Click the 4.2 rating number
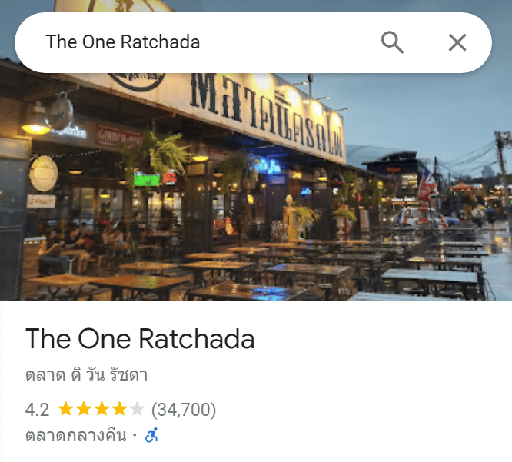Screen dimensions: 512x462 37,410
